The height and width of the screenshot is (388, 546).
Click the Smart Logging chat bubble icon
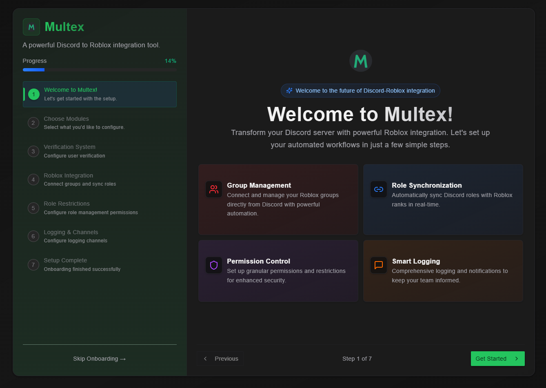(379, 265)
